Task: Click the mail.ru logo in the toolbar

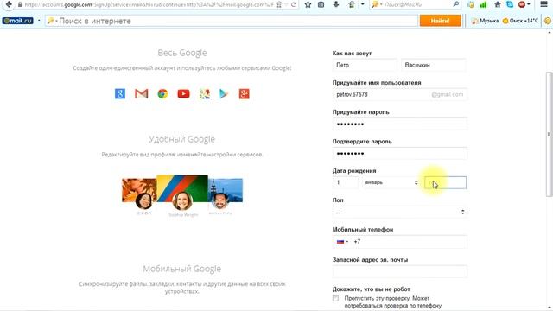Action: 17,21
